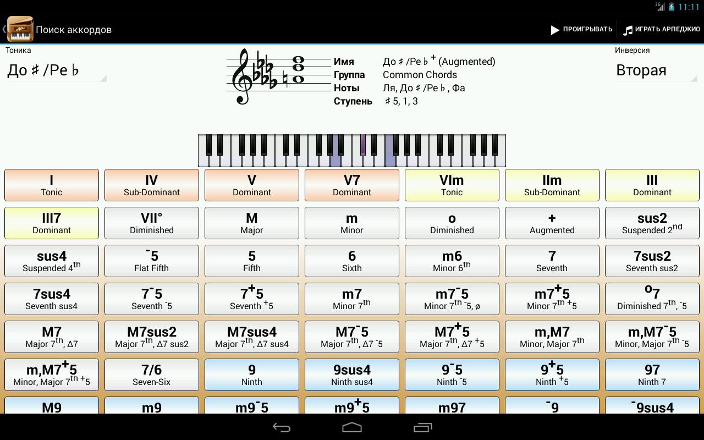Select the 7/6 Seven-Six chord

pyautogui.click(x=152, y=375)
